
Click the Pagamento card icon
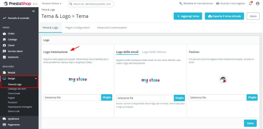pyautogui.click(x=4, y=125)
